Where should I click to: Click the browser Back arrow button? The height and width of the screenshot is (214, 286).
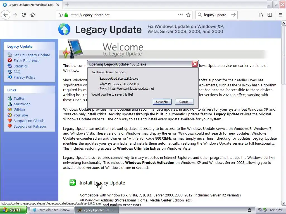(x=6, y=15)
